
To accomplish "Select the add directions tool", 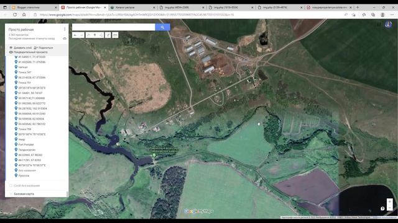I will (x=108, y=35).
